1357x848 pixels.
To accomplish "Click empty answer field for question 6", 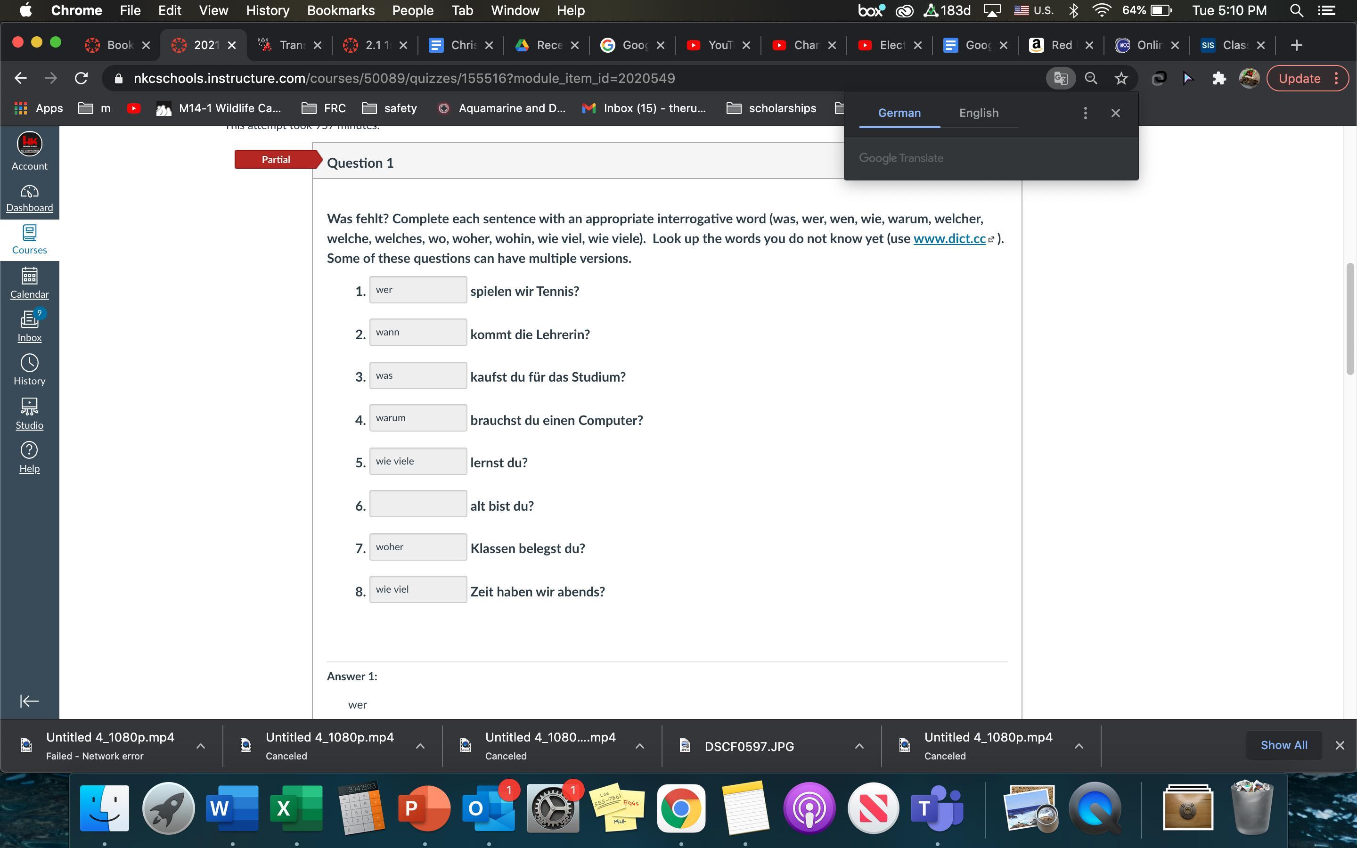I will [x=418, y=504].
